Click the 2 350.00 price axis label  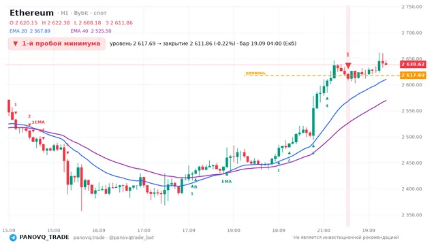[x=411, y=215]
